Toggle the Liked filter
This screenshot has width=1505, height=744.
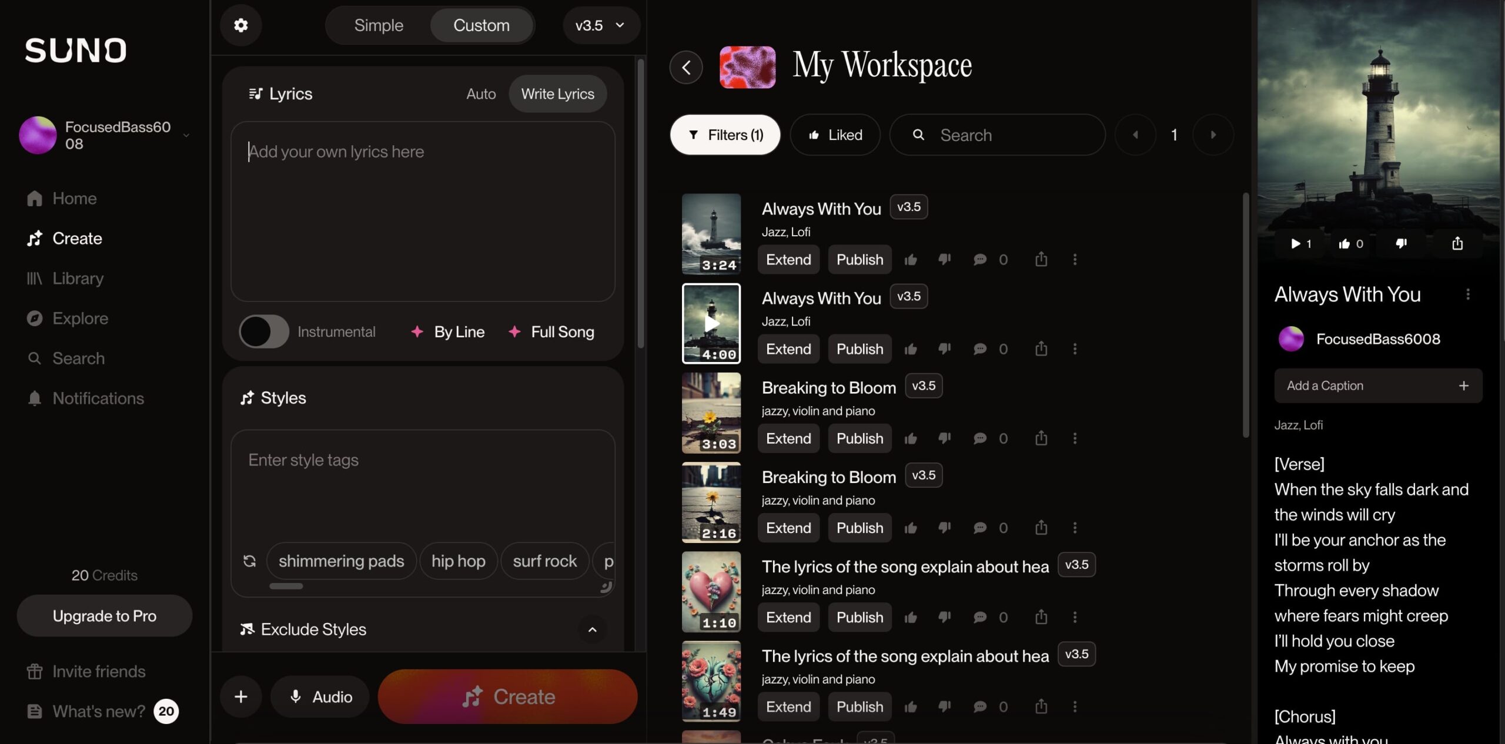(x=835, y=135)
